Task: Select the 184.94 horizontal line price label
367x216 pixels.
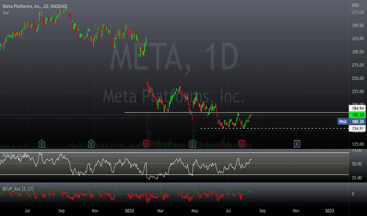Action: point(358,108)
